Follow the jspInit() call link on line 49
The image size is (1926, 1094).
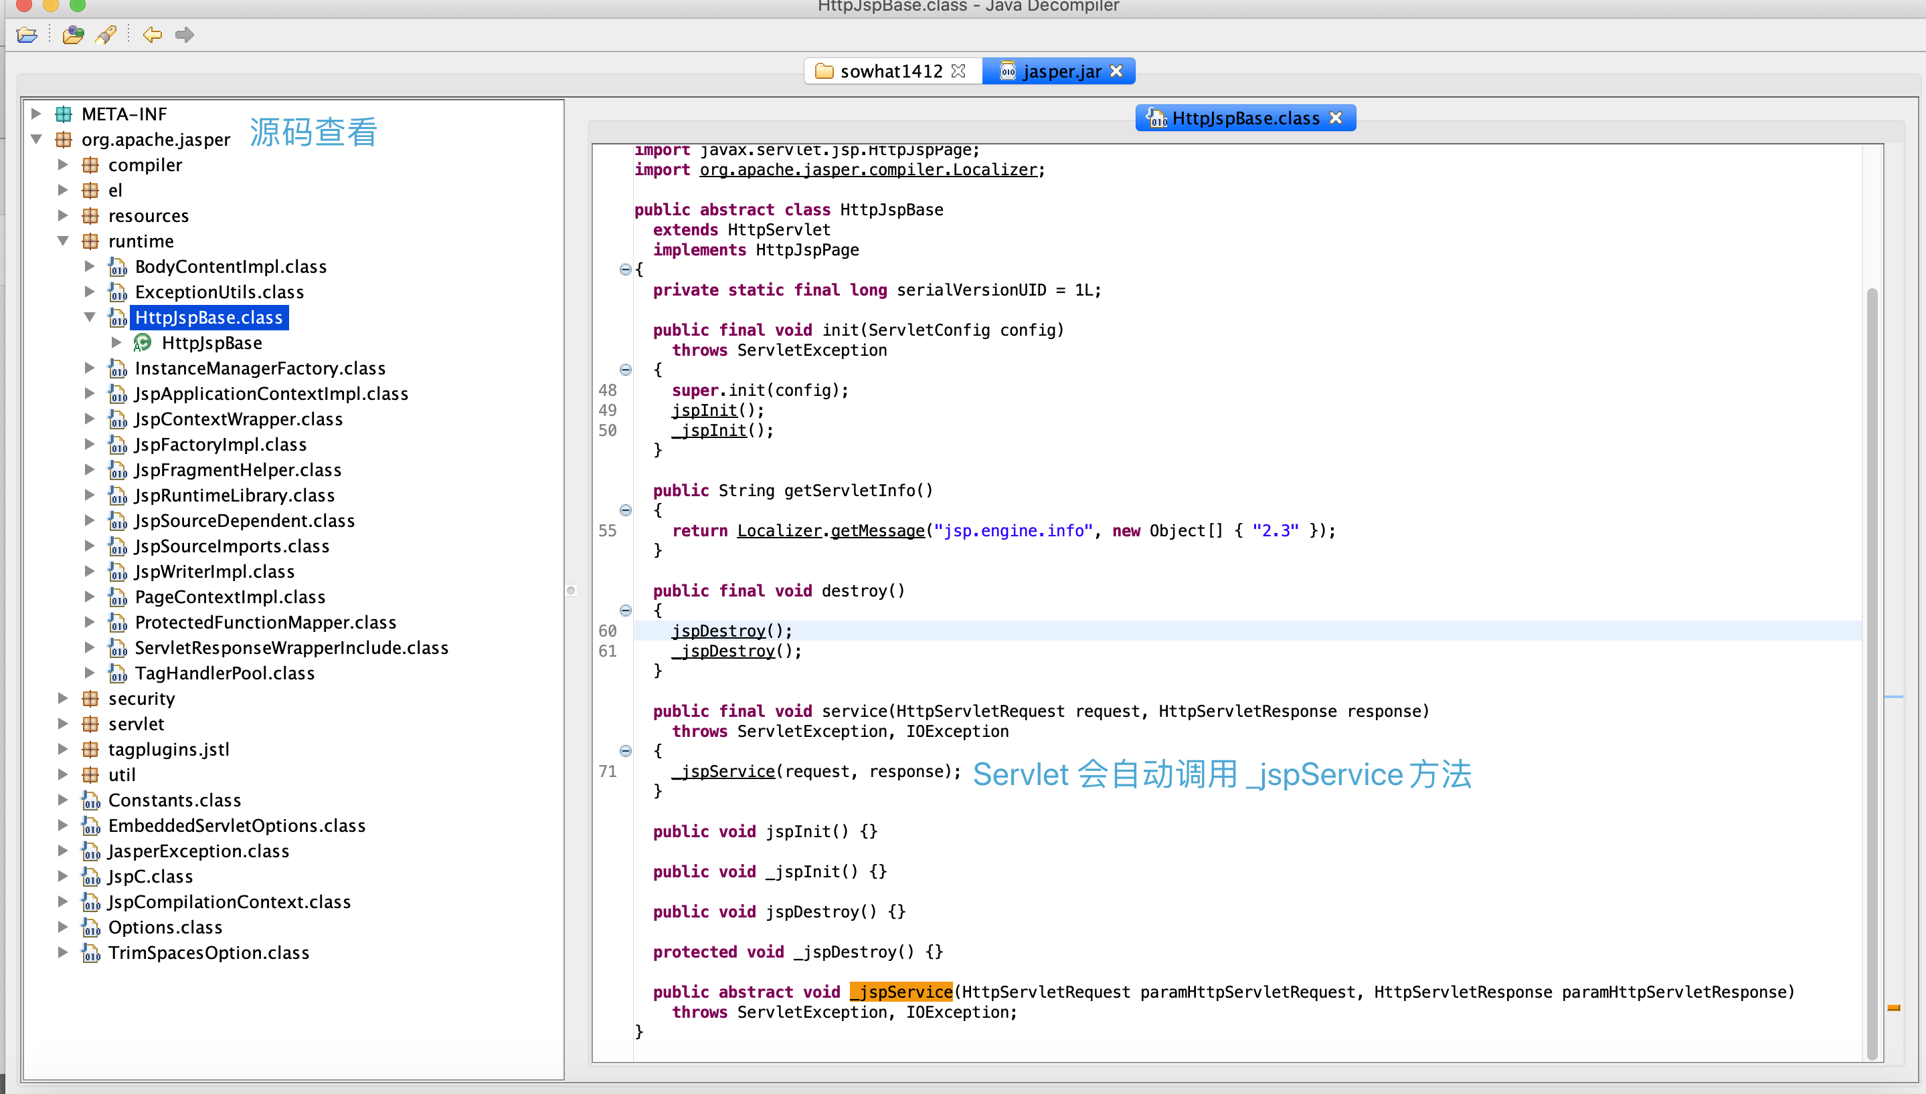[x=705, y=411]
